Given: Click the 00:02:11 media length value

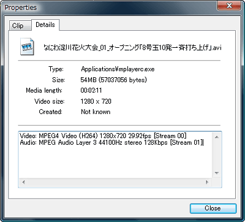Looking at the screenshot, I should pyautogui.click(x=91, y=90).
